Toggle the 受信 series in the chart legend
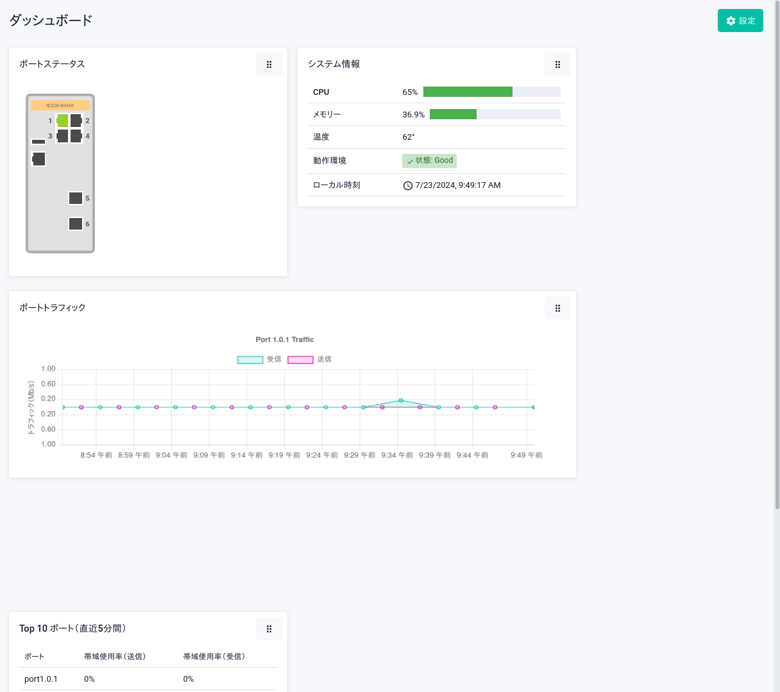This screenshot has width=780, height=692. pos(250,360)
